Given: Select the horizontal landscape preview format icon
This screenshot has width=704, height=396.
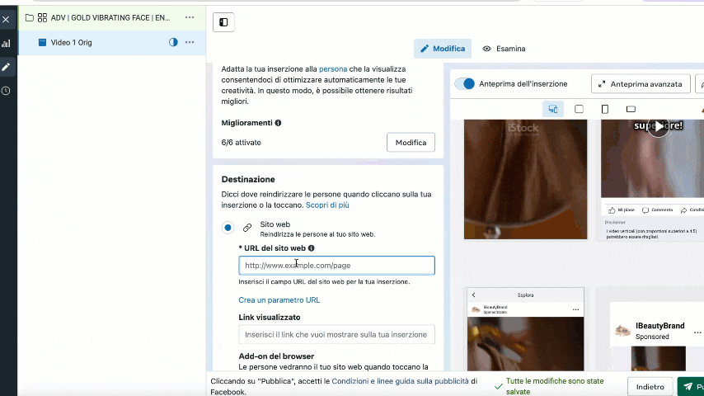Looking at the screenshot, I should pyautogui.click(x=631, y=109).
